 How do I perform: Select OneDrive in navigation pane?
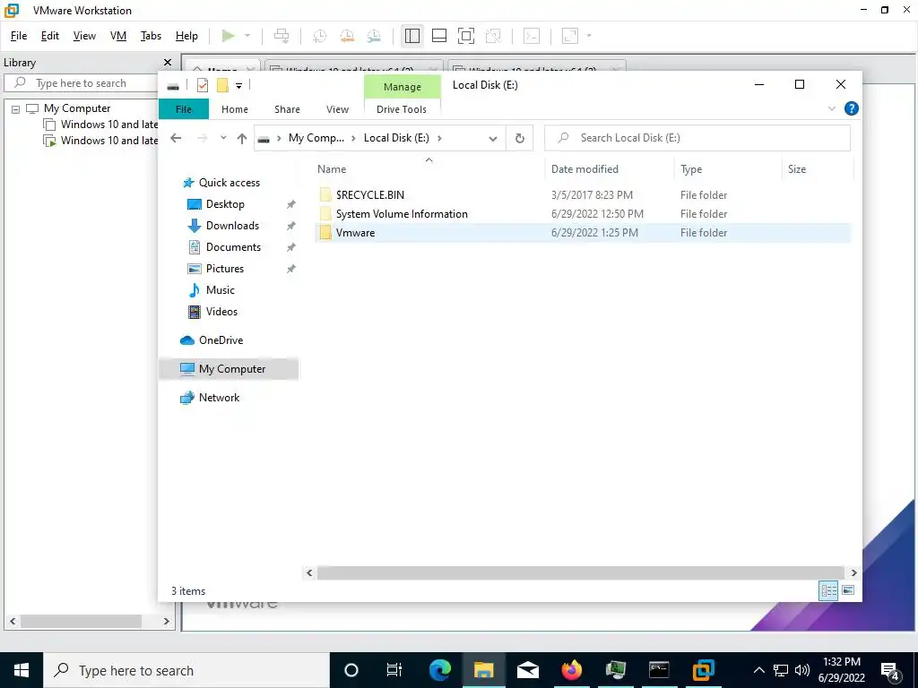click(221, 340)
